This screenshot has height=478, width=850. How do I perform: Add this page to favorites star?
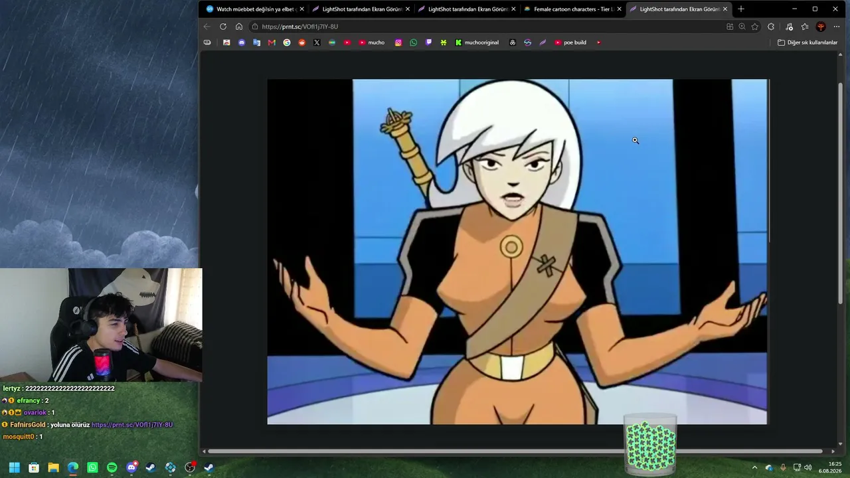755,27
